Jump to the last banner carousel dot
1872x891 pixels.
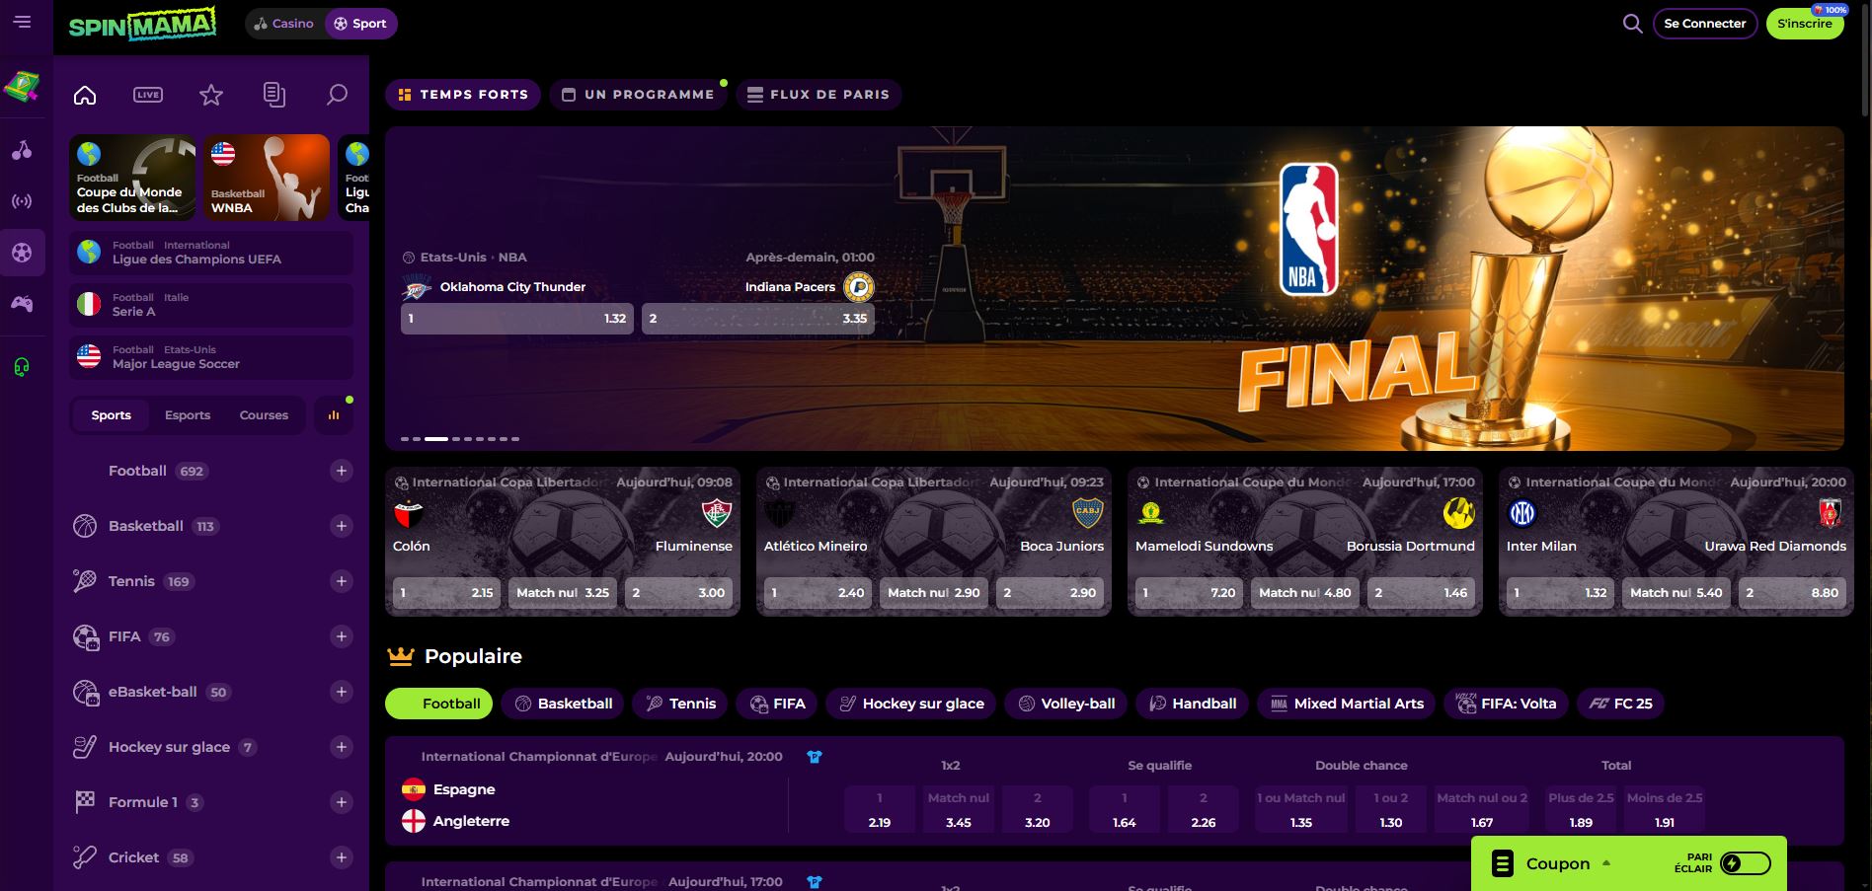tap(515, 438)
